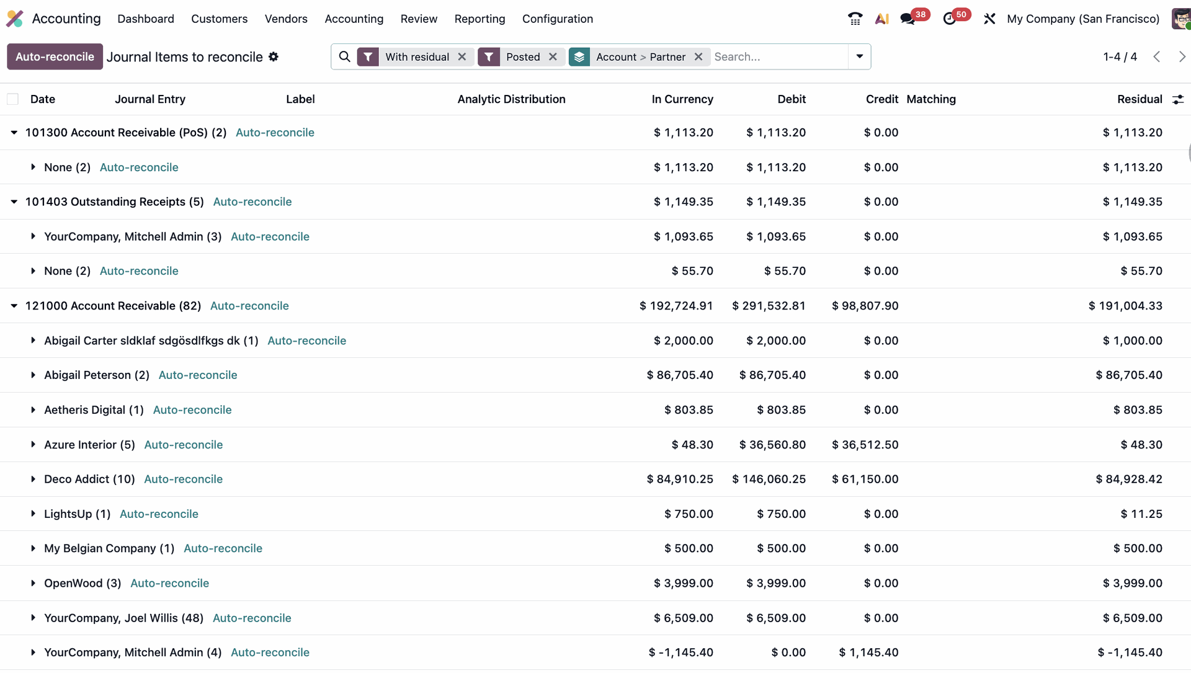Open the messages chat icon
Screen dimensions: 1191x673
(x=908, y=19)
